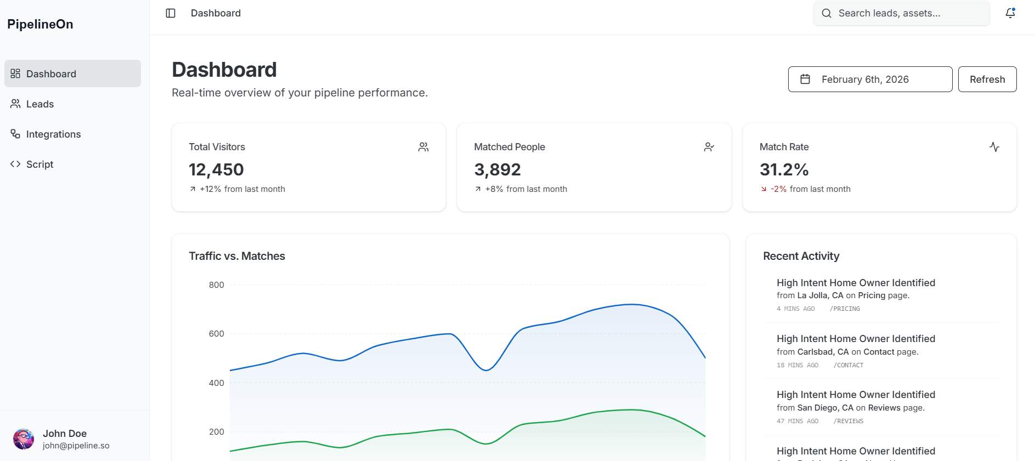
Task: Click the Match Rate activity icon
Action: click(994, 147)
